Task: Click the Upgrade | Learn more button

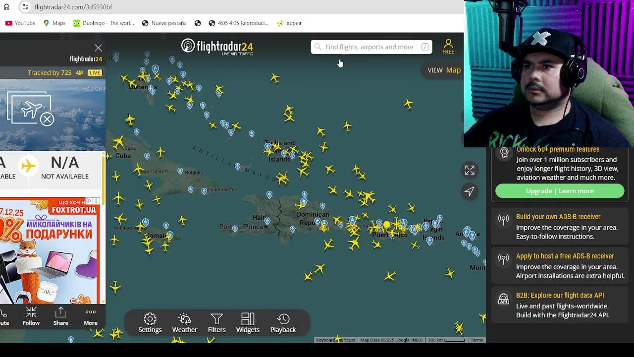Action: (x=560, y=191)
